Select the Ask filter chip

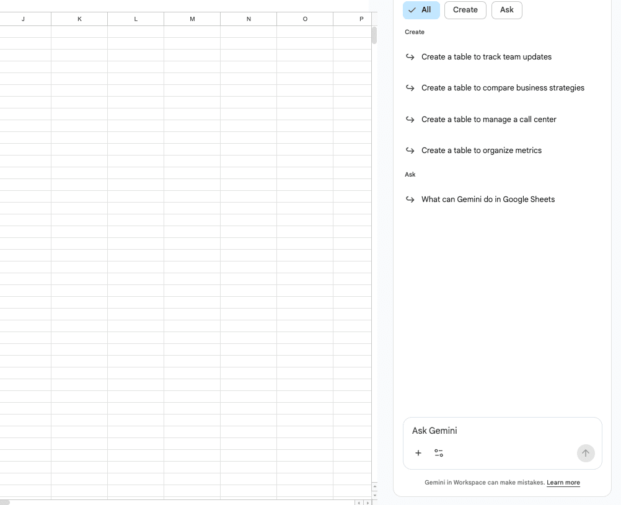click(x=507, y=10)
